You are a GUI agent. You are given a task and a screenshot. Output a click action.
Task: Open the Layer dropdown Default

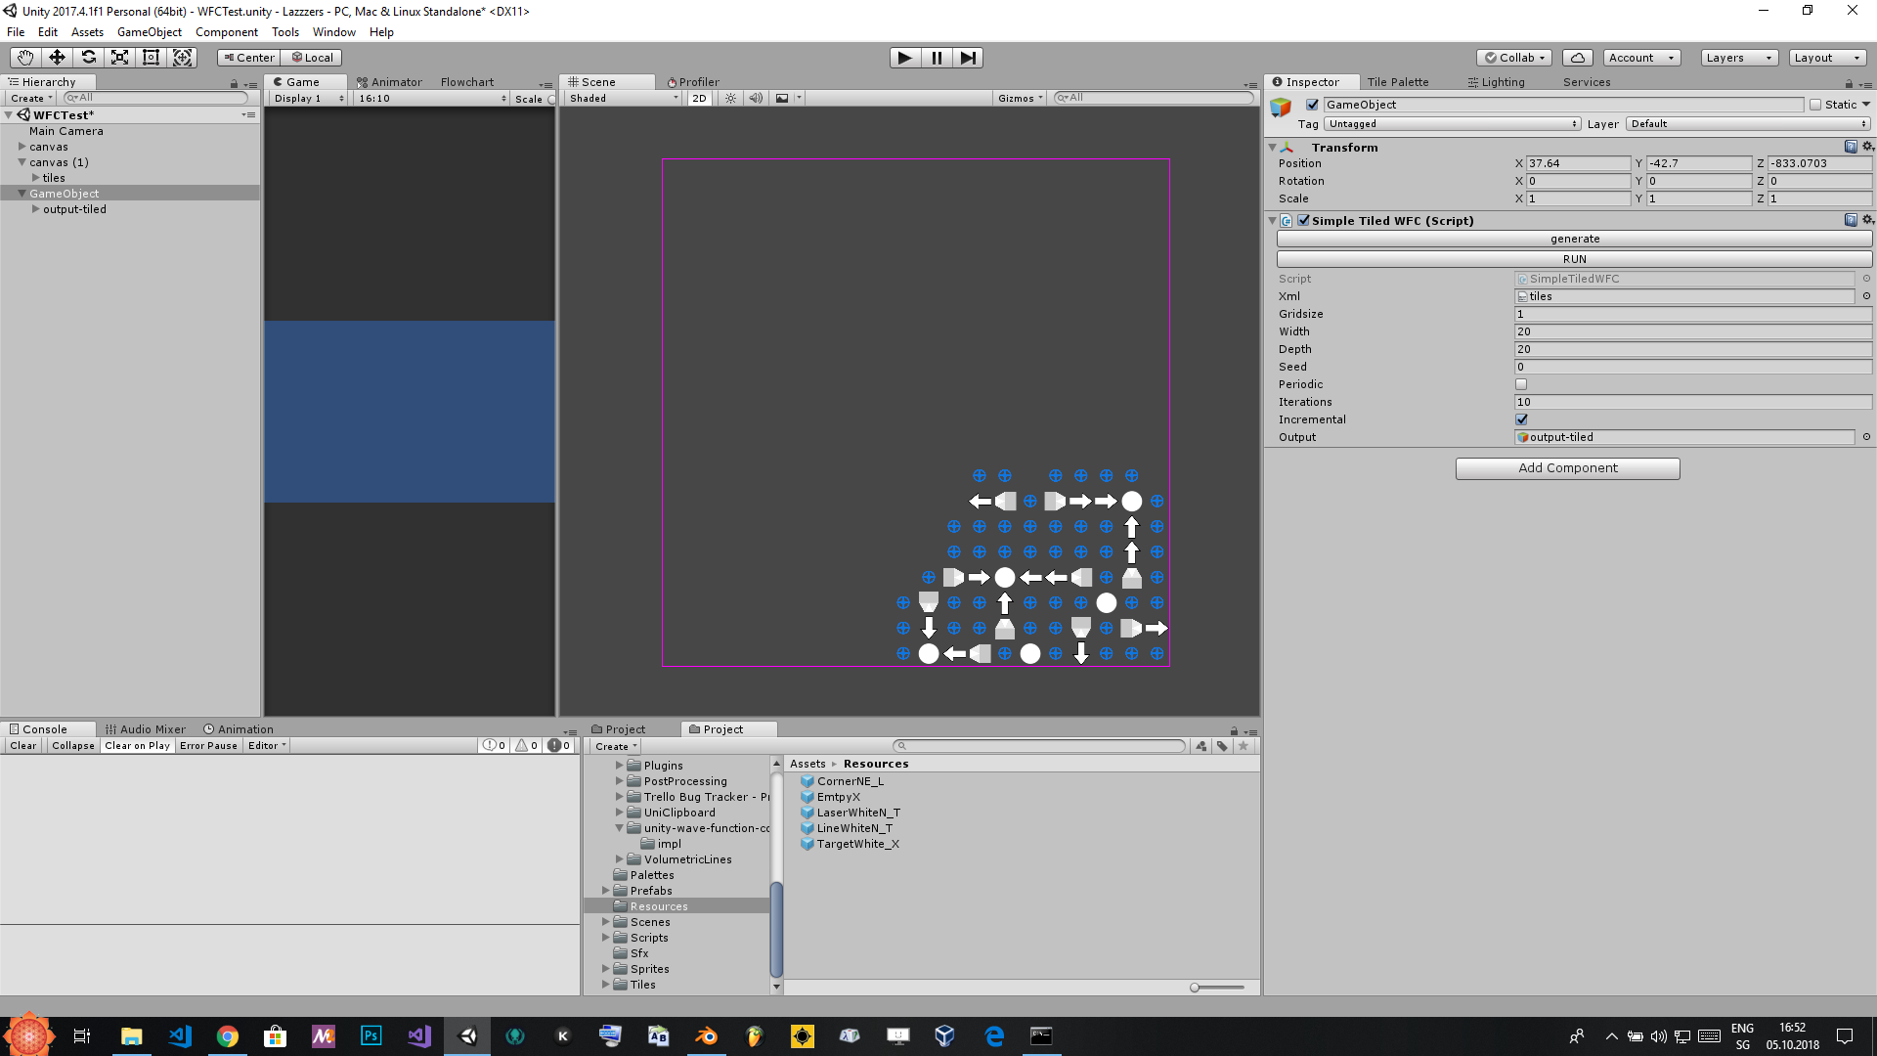1749,124
